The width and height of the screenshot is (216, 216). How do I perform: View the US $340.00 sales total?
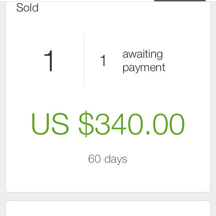(108, 124)
